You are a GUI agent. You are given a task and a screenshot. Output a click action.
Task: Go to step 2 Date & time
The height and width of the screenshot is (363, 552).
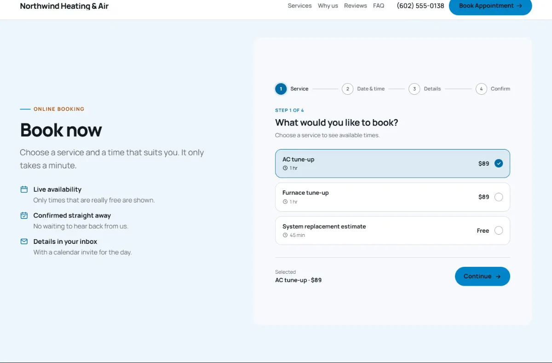point(363,89)
